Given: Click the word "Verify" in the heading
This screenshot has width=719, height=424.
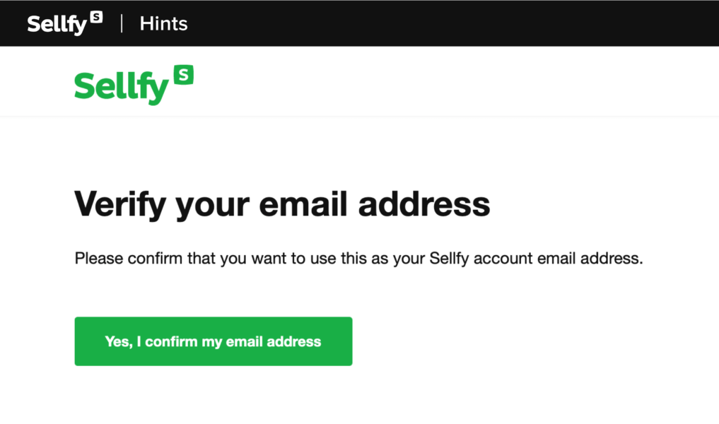Looking at the screenshot, I should (119, 204).
